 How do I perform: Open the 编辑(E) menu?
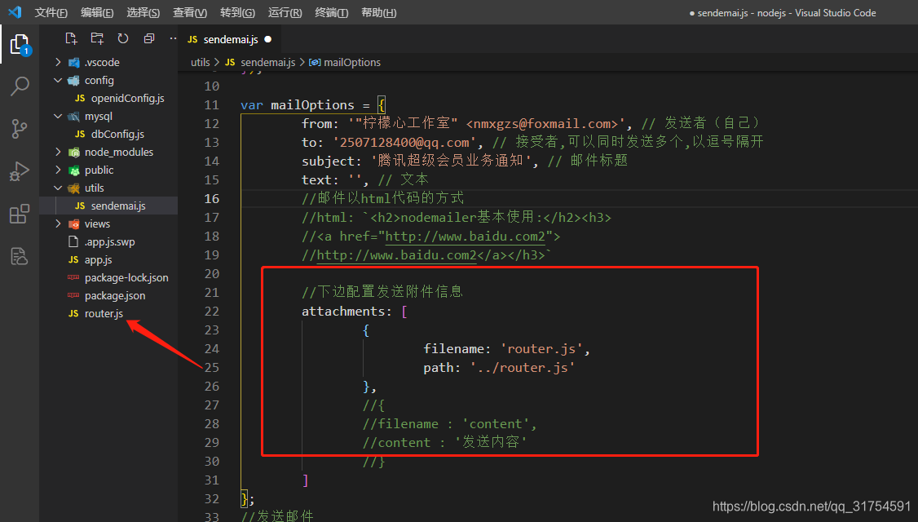[97, 12]
